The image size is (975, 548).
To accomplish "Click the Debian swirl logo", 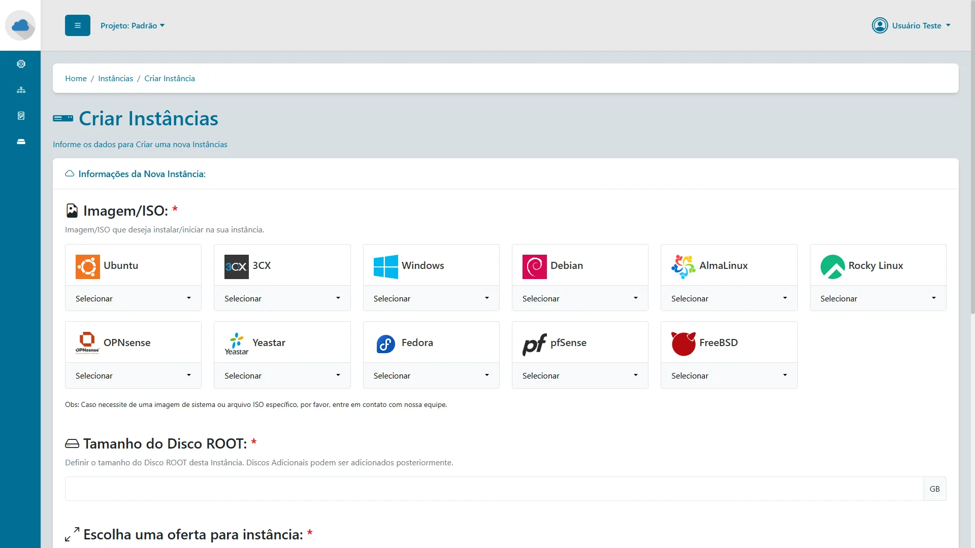I will (x=534, y=266).
